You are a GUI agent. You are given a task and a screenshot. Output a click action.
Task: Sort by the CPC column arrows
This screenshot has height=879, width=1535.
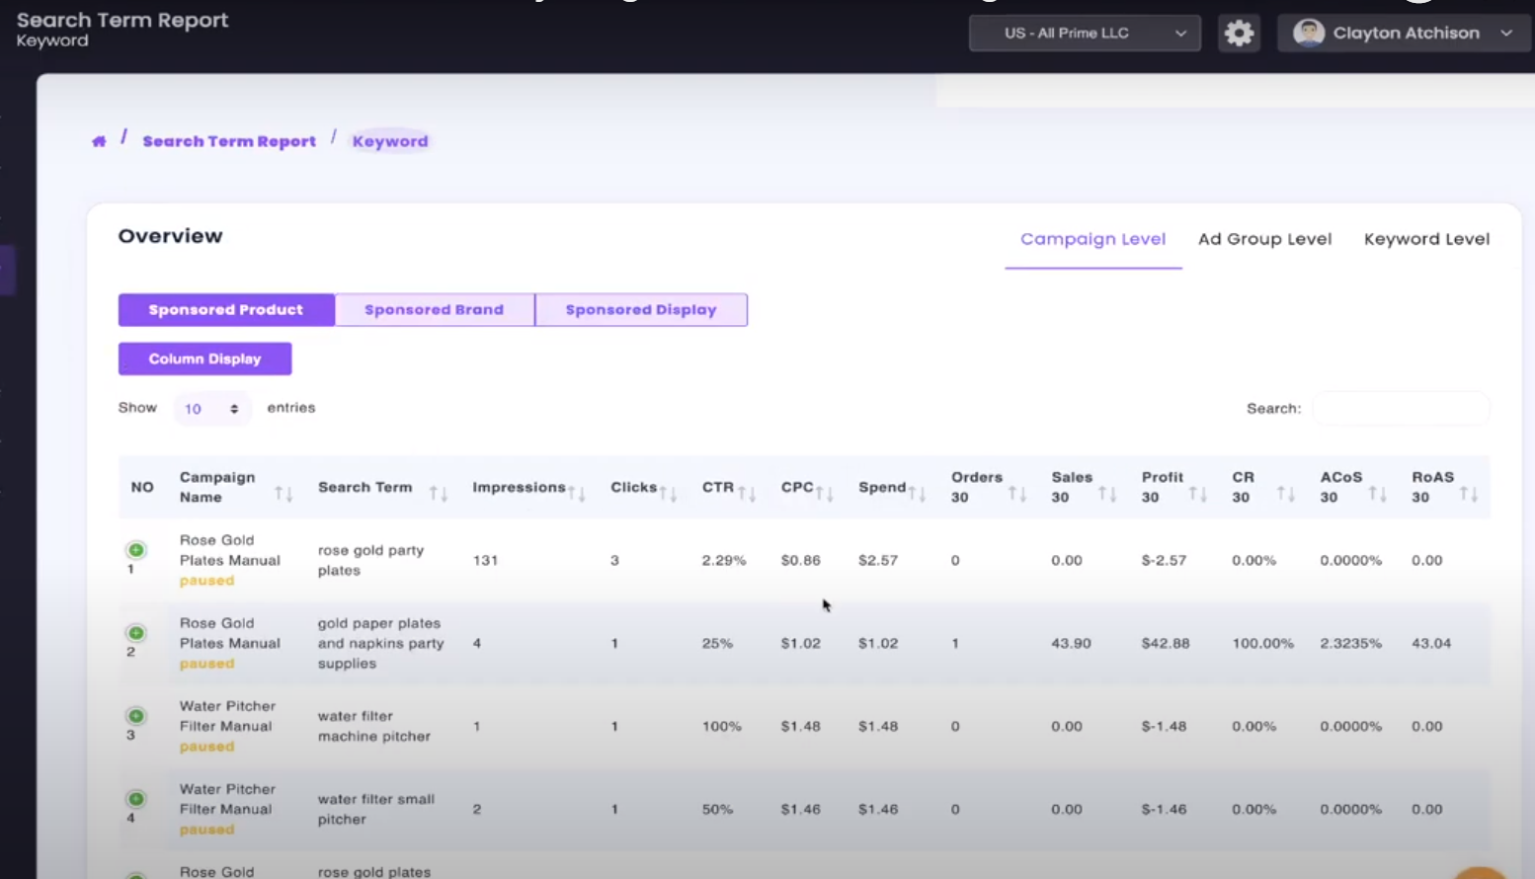[825, 493]
